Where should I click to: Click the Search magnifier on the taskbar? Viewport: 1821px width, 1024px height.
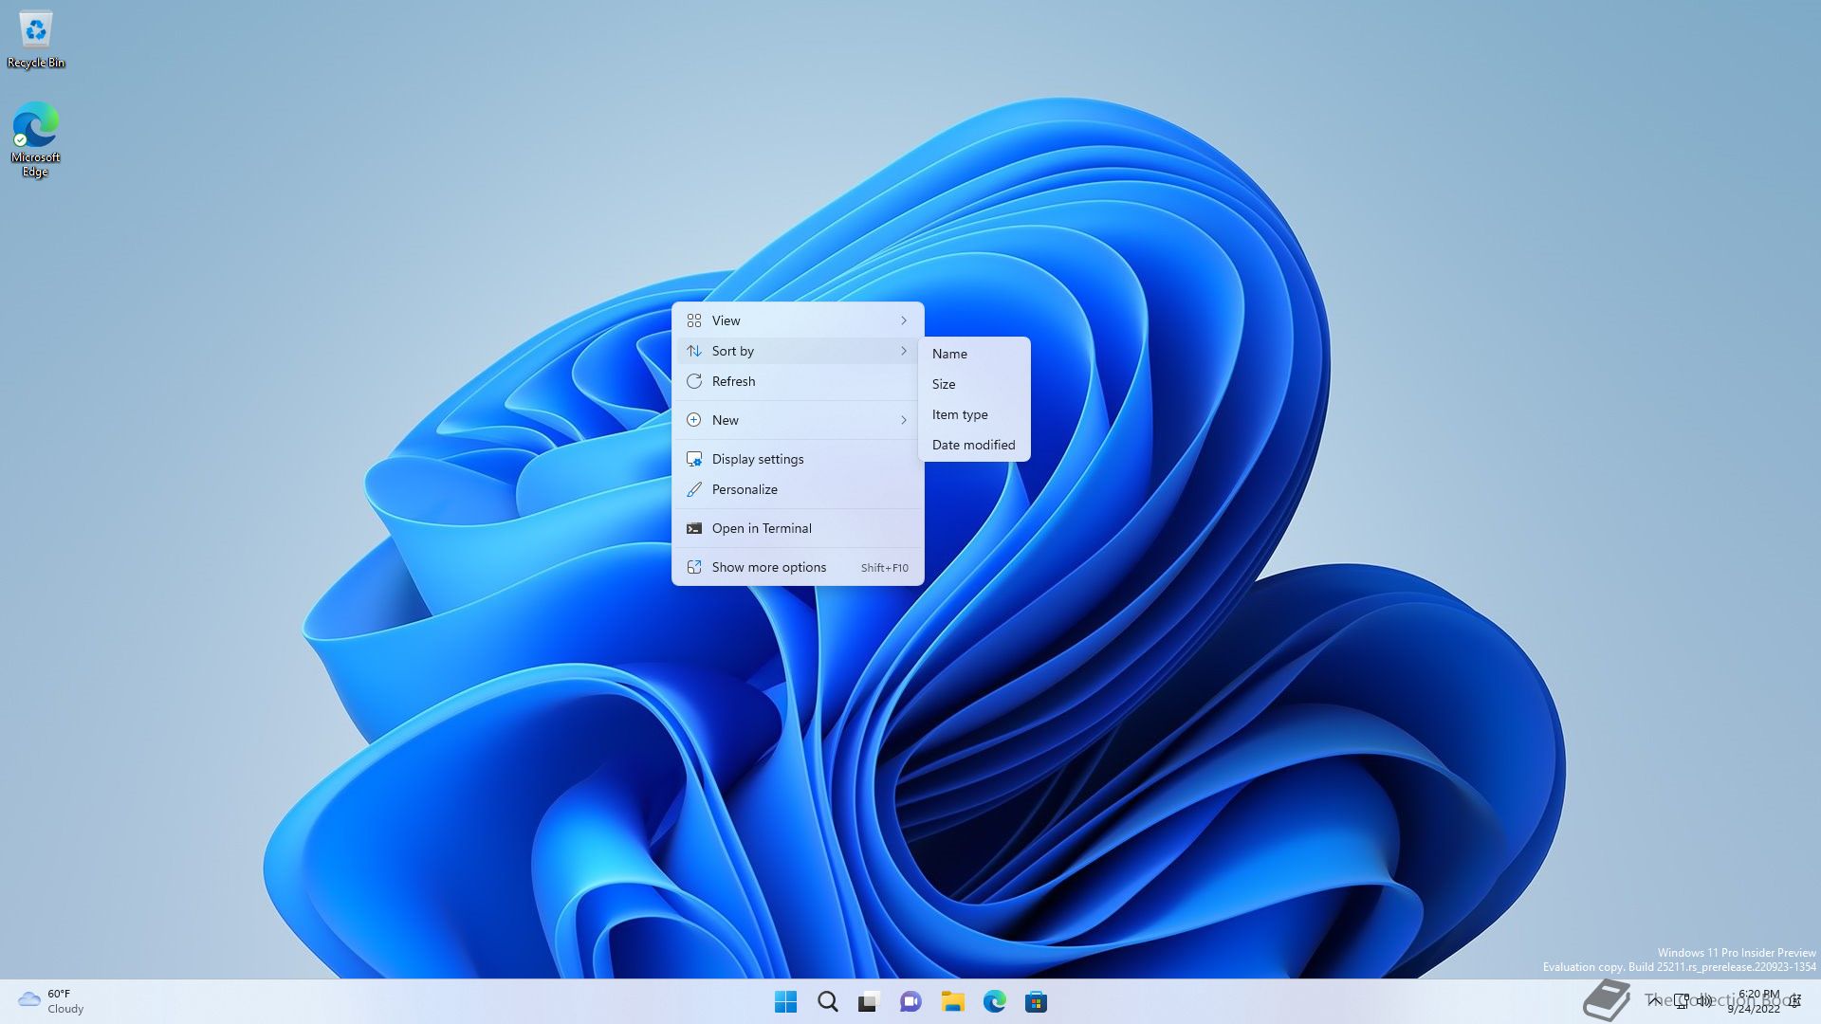pyautogui.click(x=828, y=1002)
